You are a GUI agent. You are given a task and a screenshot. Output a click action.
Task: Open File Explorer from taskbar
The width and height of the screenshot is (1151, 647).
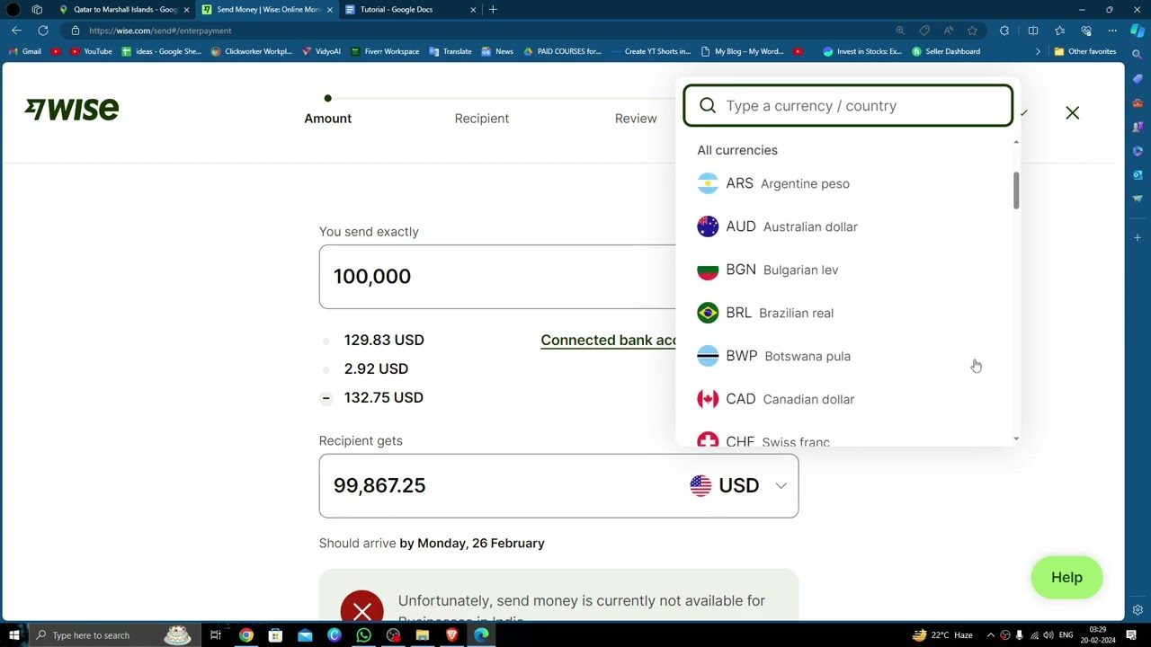pyautogui.click(x=423, y=635)
